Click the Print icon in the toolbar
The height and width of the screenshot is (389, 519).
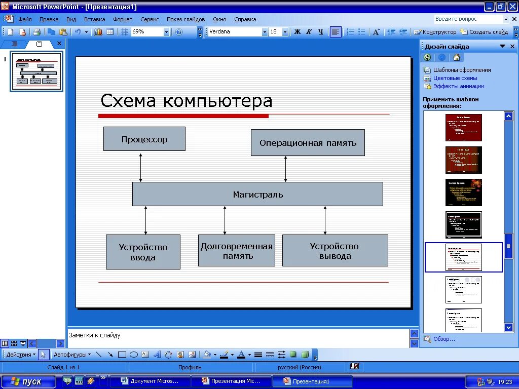[x=36, y=32]
